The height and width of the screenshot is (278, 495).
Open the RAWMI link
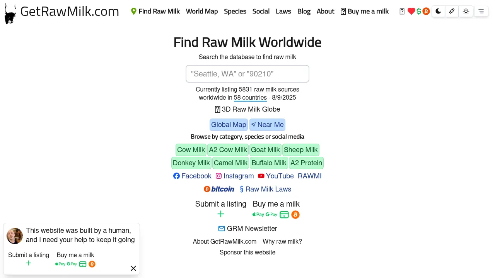[x=310, y=176]
